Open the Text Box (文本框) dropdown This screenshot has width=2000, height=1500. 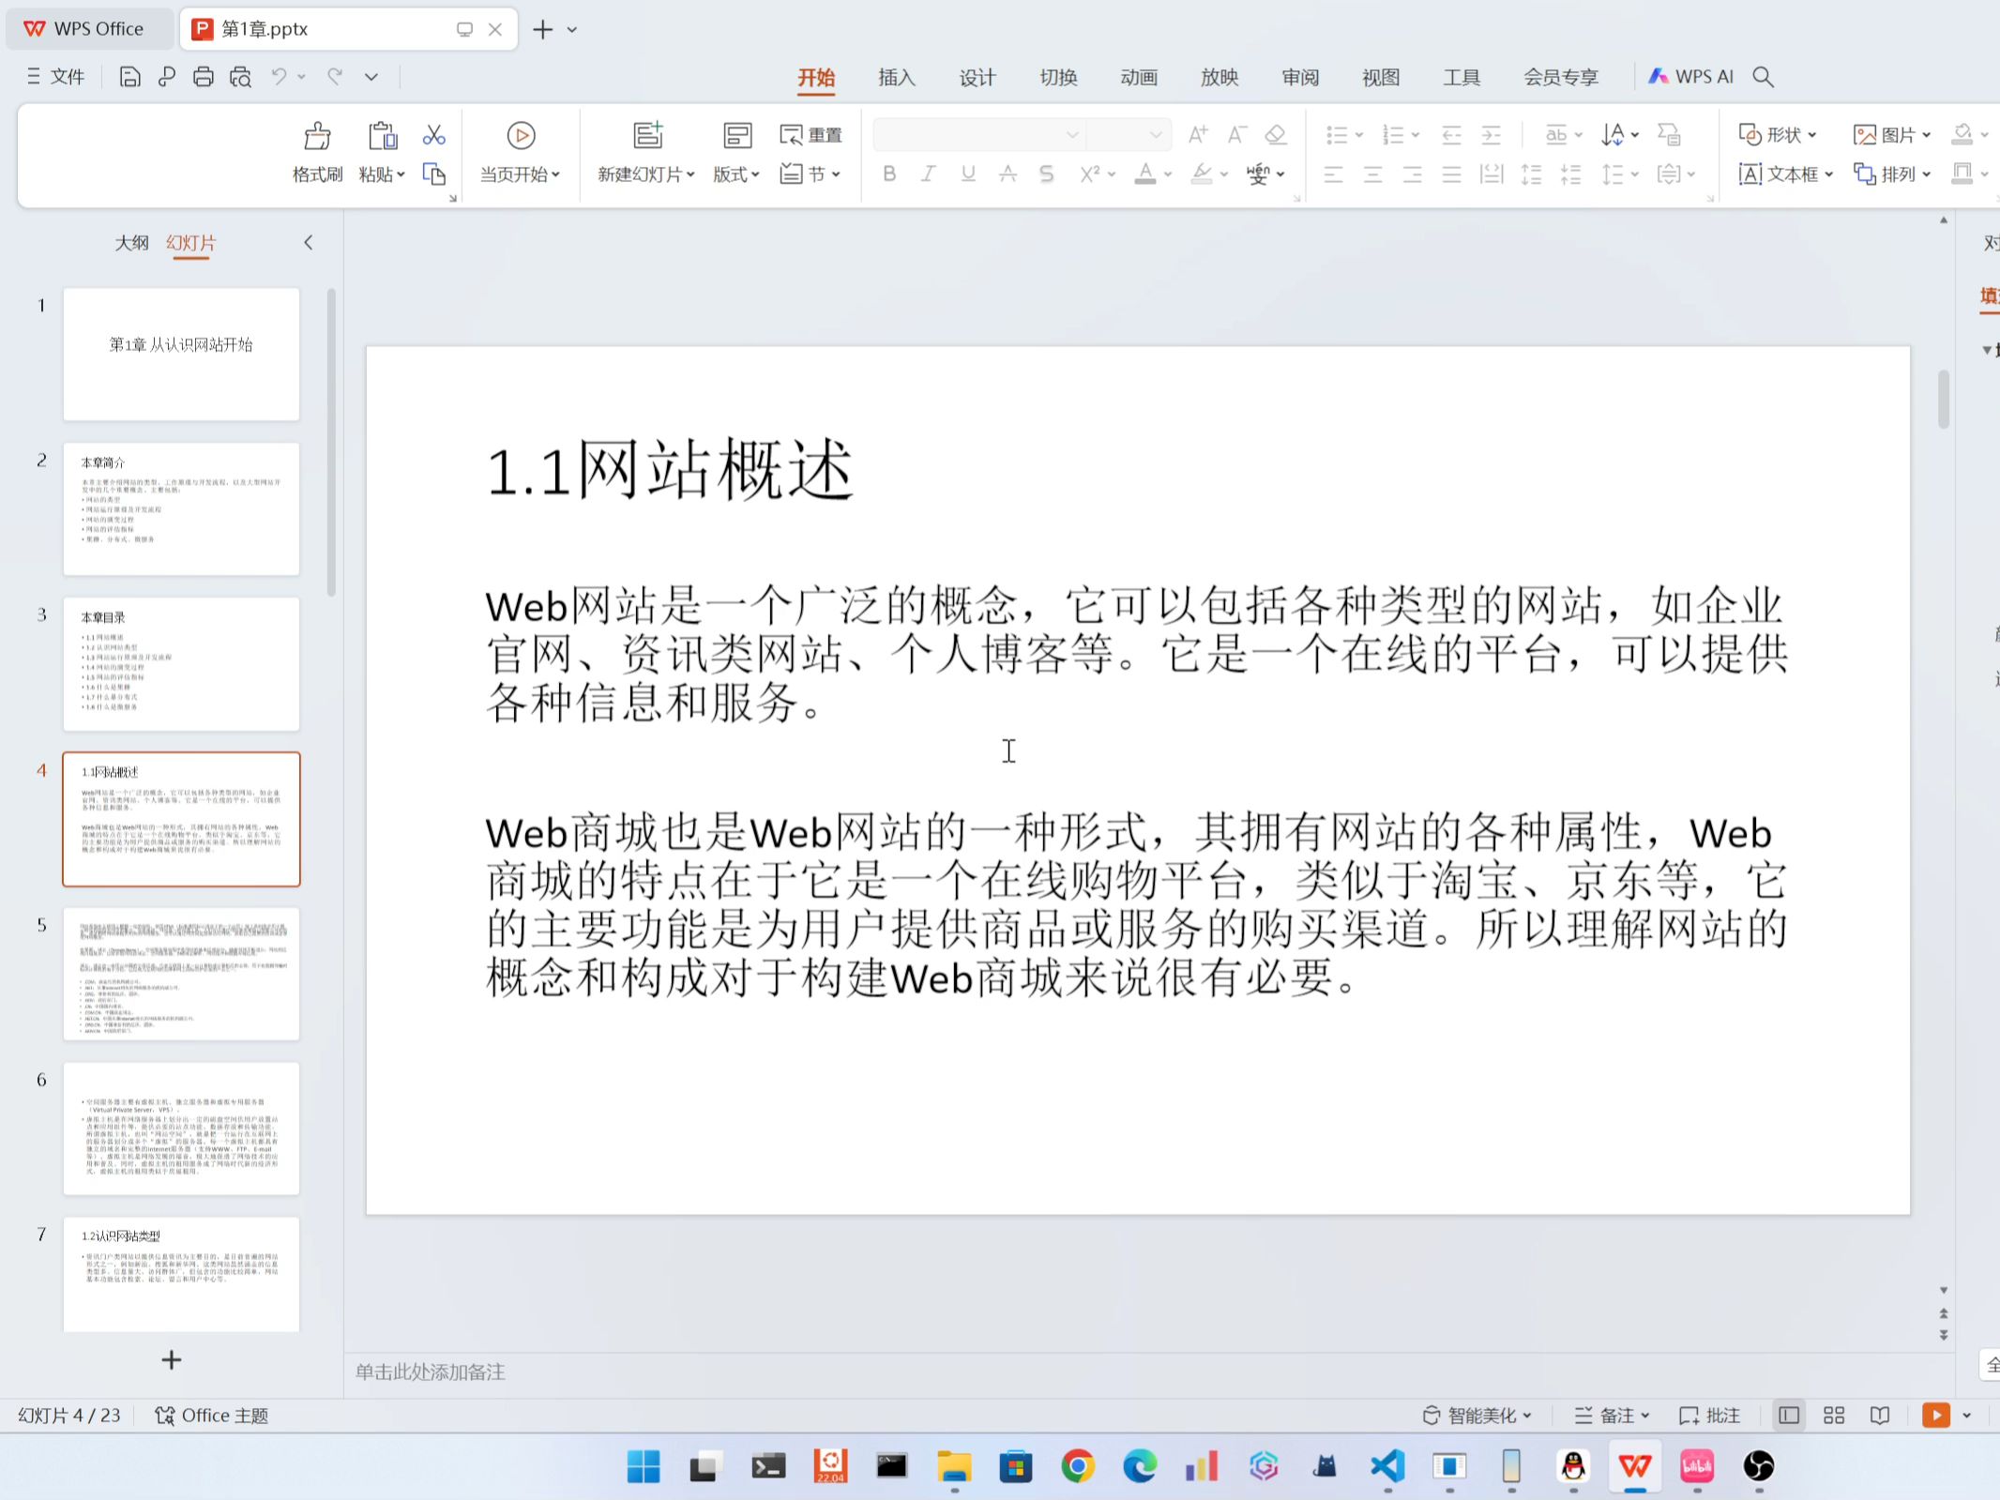tap(1786, 174)
